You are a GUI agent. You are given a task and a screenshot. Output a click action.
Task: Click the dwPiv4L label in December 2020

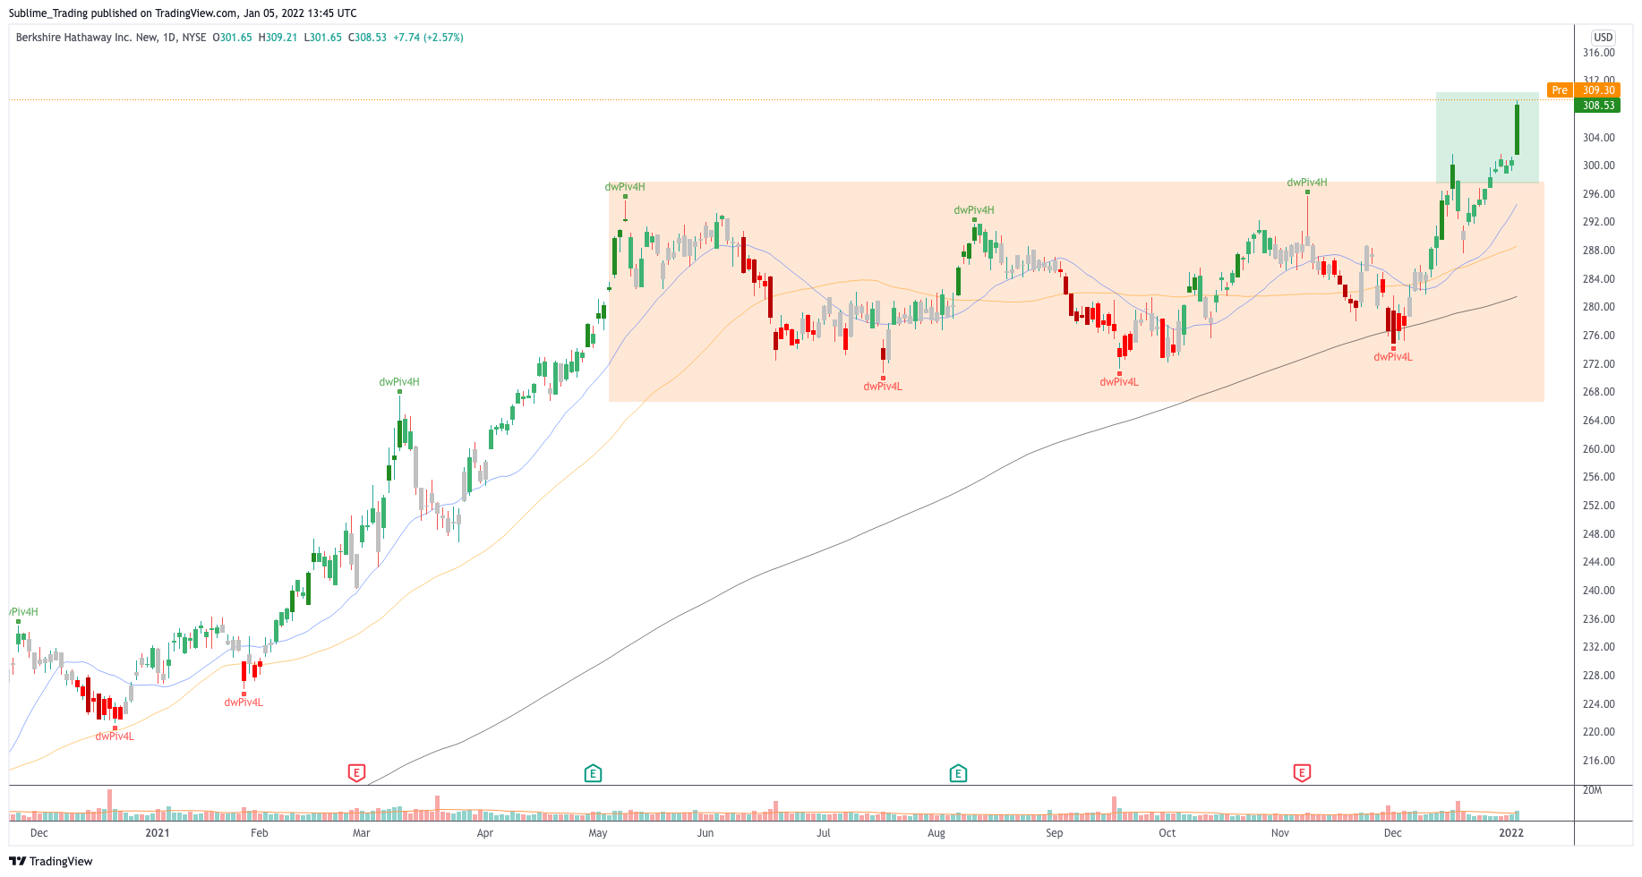115,737
